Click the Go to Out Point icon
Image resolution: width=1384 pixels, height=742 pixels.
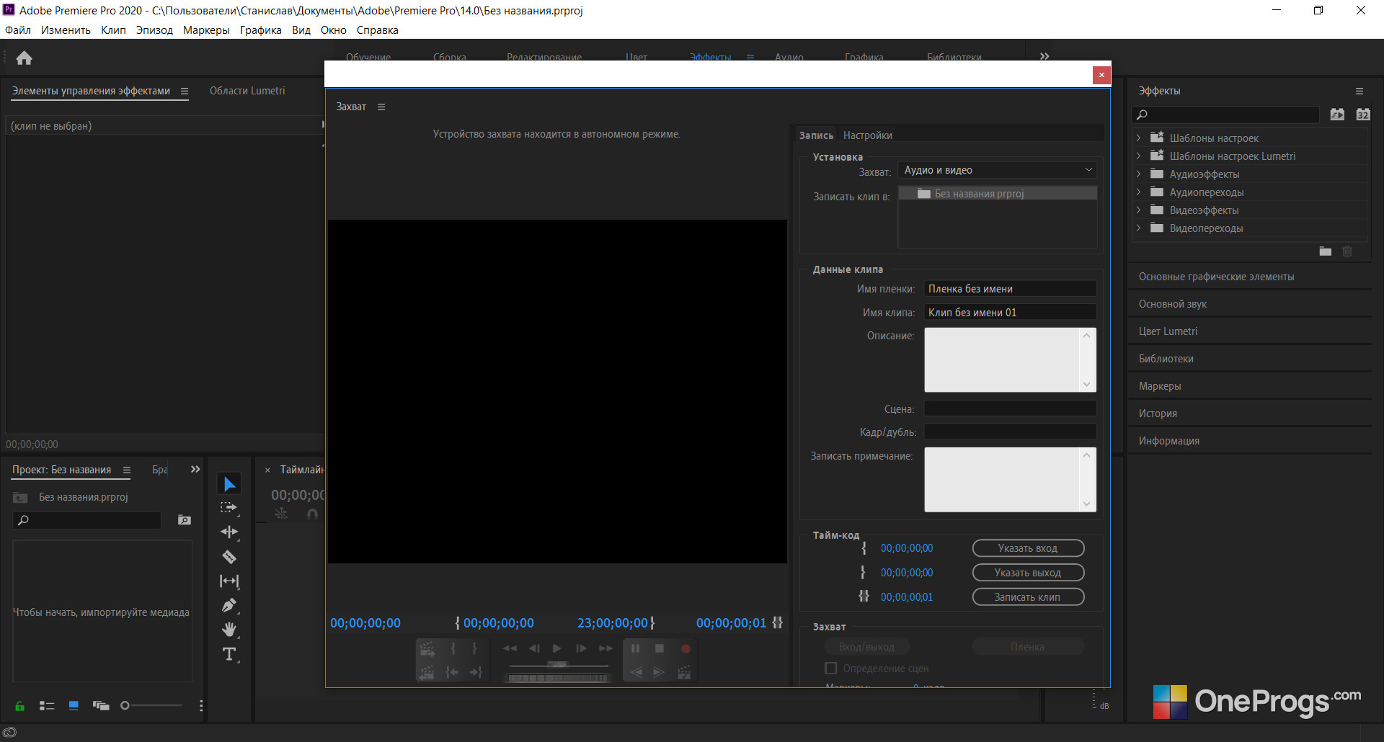pos(476,672)
